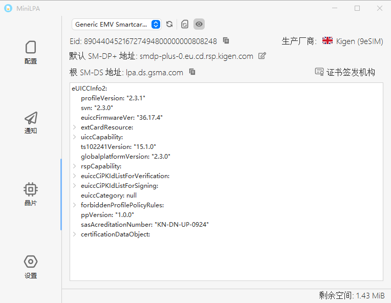391x303 pixels.
Task: Click Kigen (9eSIM) manufacturer name
Action: pyautogui.click(x=360, y=41)
